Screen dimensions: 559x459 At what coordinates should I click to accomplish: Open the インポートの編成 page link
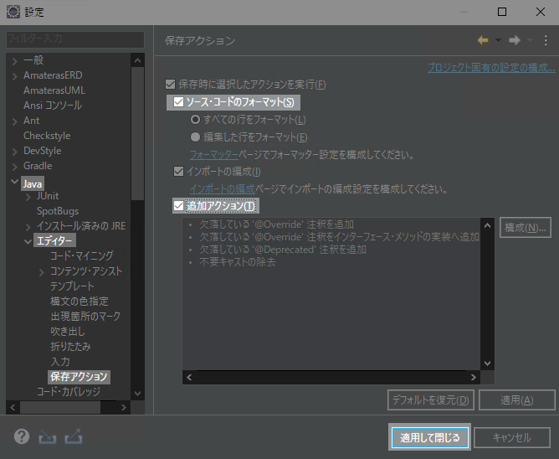tap(223, 188)
